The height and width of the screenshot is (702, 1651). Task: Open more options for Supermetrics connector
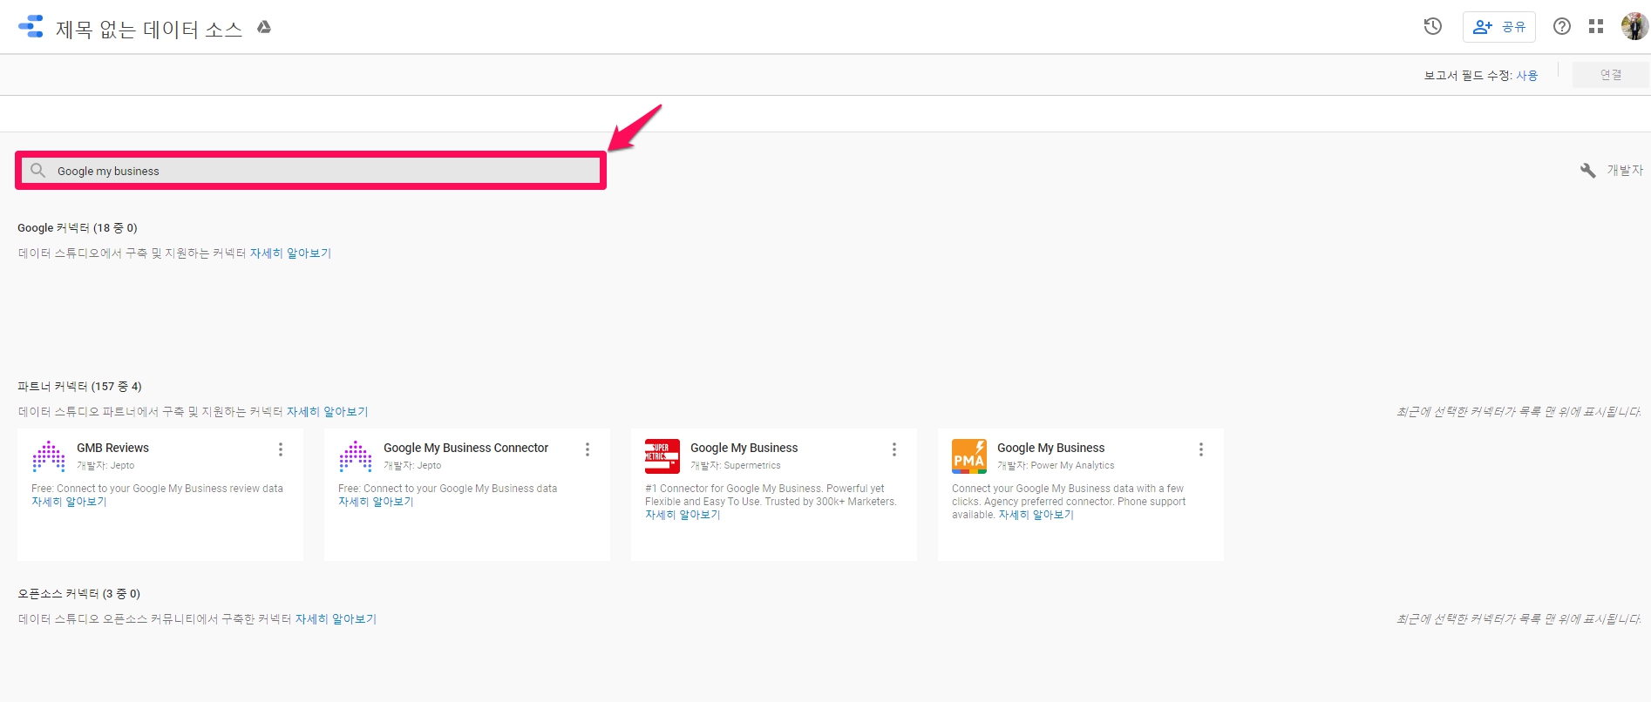[894, 449]
